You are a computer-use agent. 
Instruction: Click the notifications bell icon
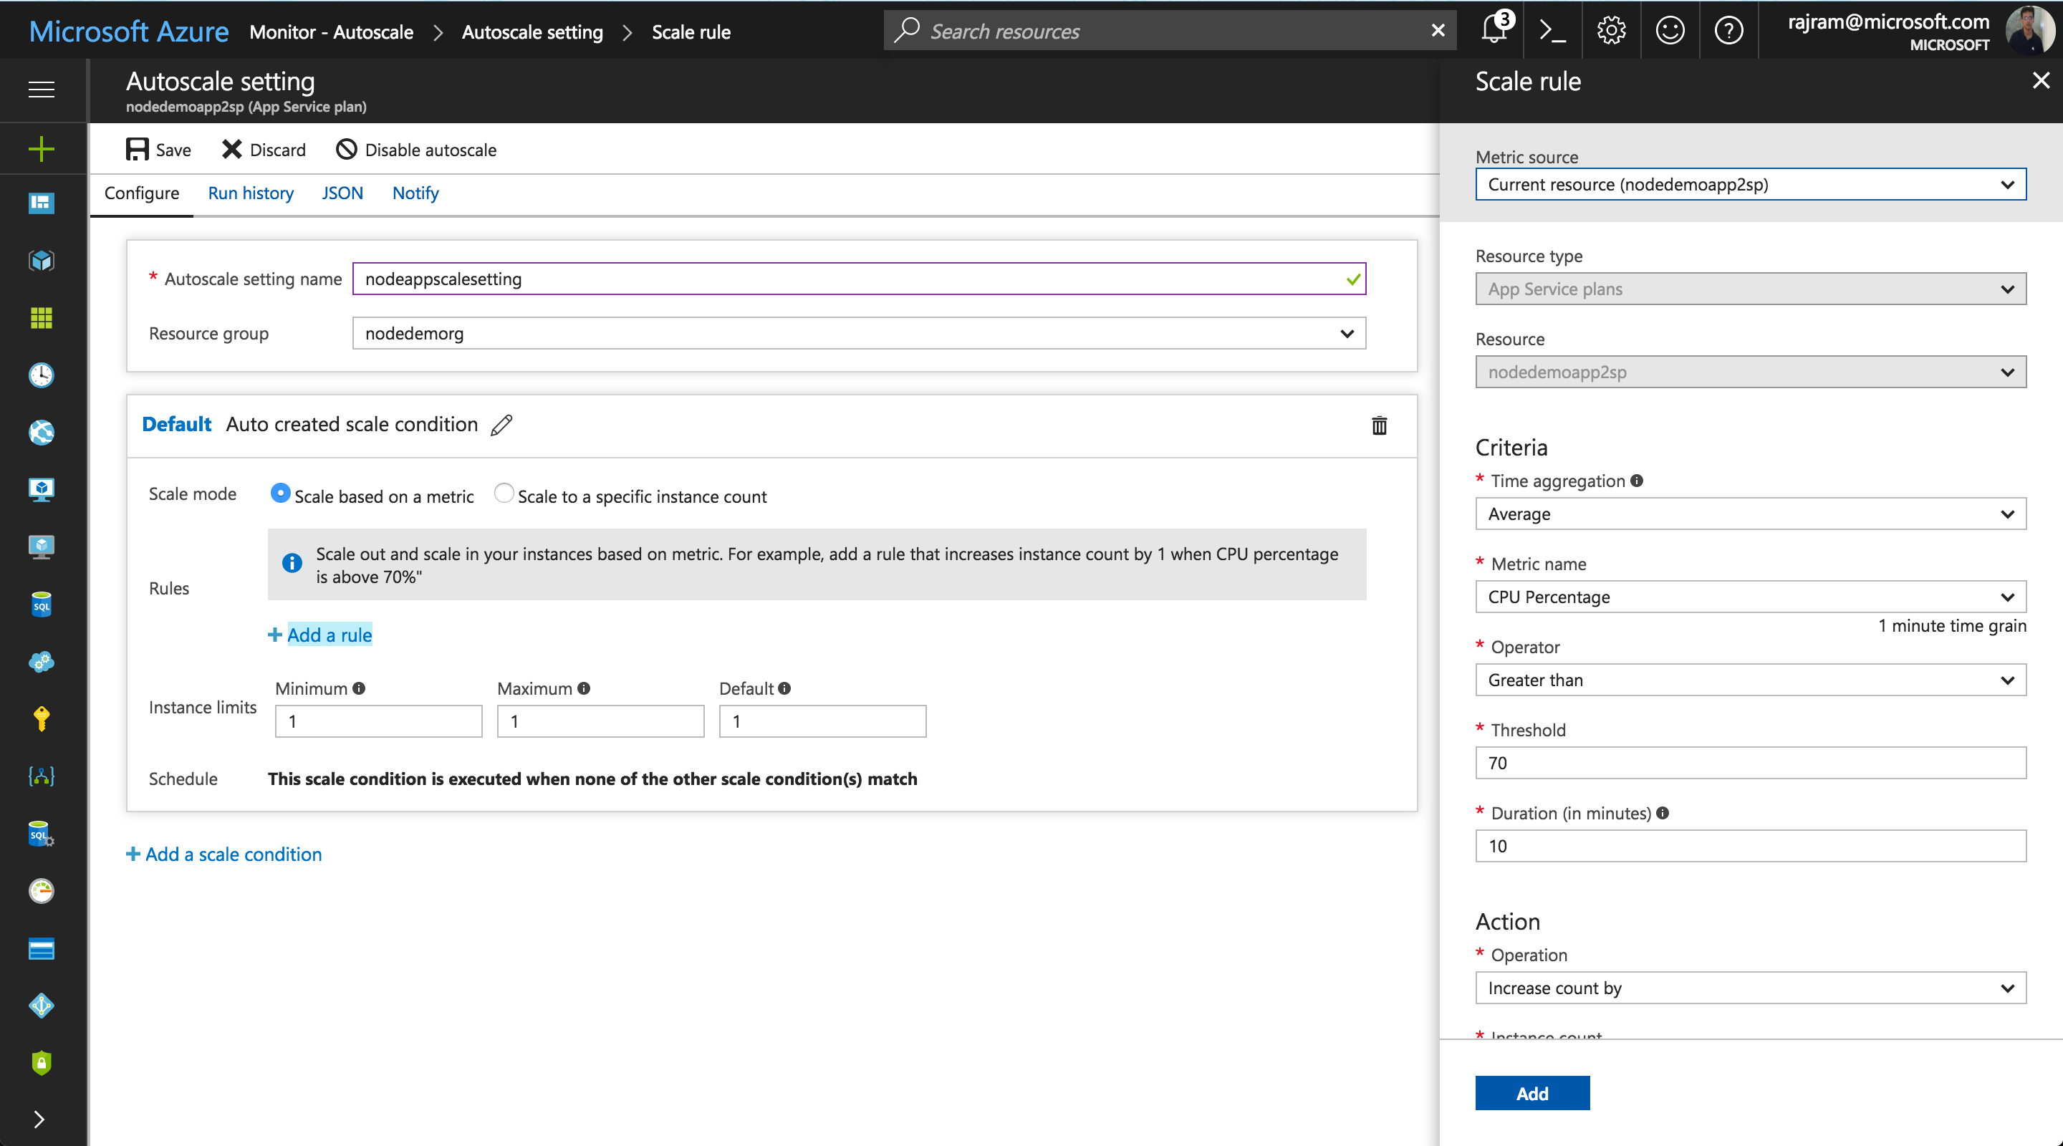point(1494,30)
